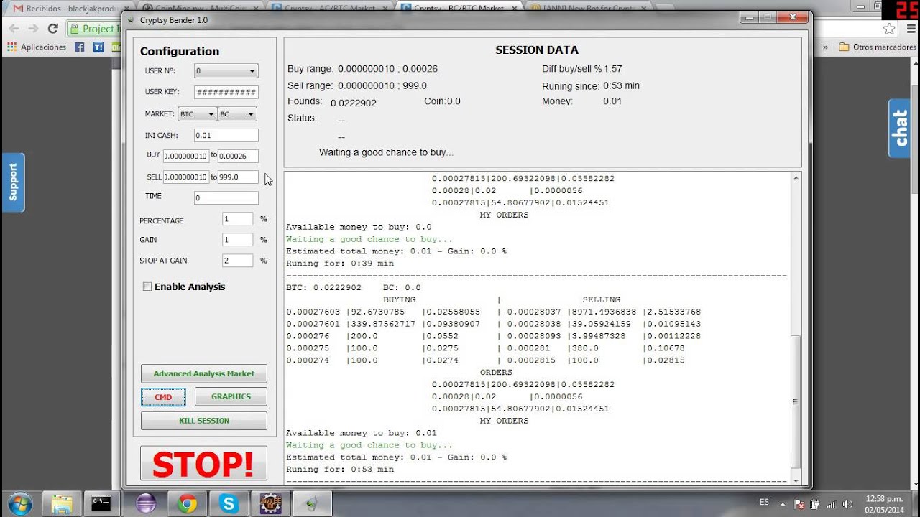Click the GAIN input field
The image size is (920, 517).
[x=237, y=240]
